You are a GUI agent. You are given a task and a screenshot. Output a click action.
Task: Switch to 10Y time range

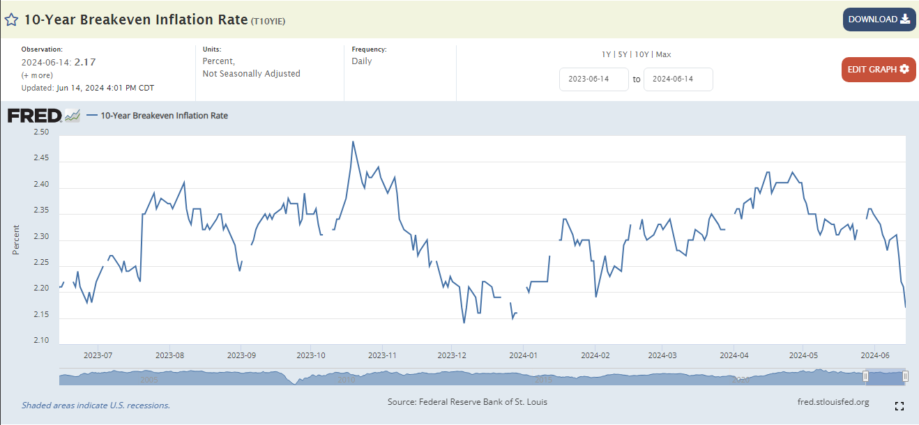[x=641, y=54]
